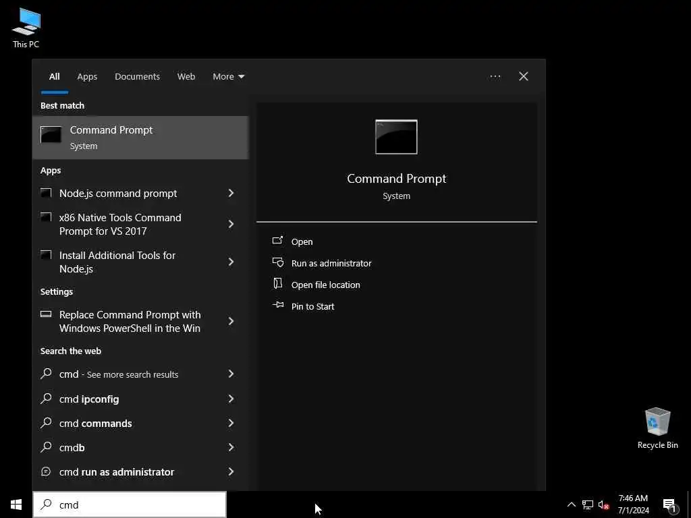The height and width of the screenshot is (518, 691).
Task: Click the Node.js command prompt icon
Action: point(46,192)
